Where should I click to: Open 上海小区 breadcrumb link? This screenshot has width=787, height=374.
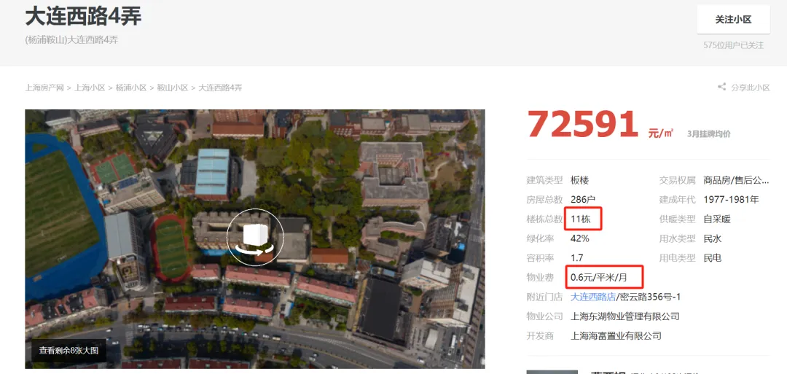pos(90,87)
